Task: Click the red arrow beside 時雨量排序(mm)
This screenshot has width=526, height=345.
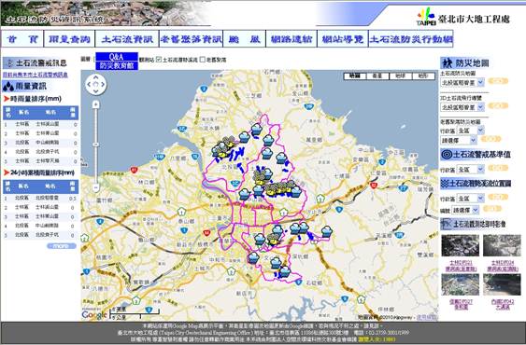Action: [x=7, y=99]
